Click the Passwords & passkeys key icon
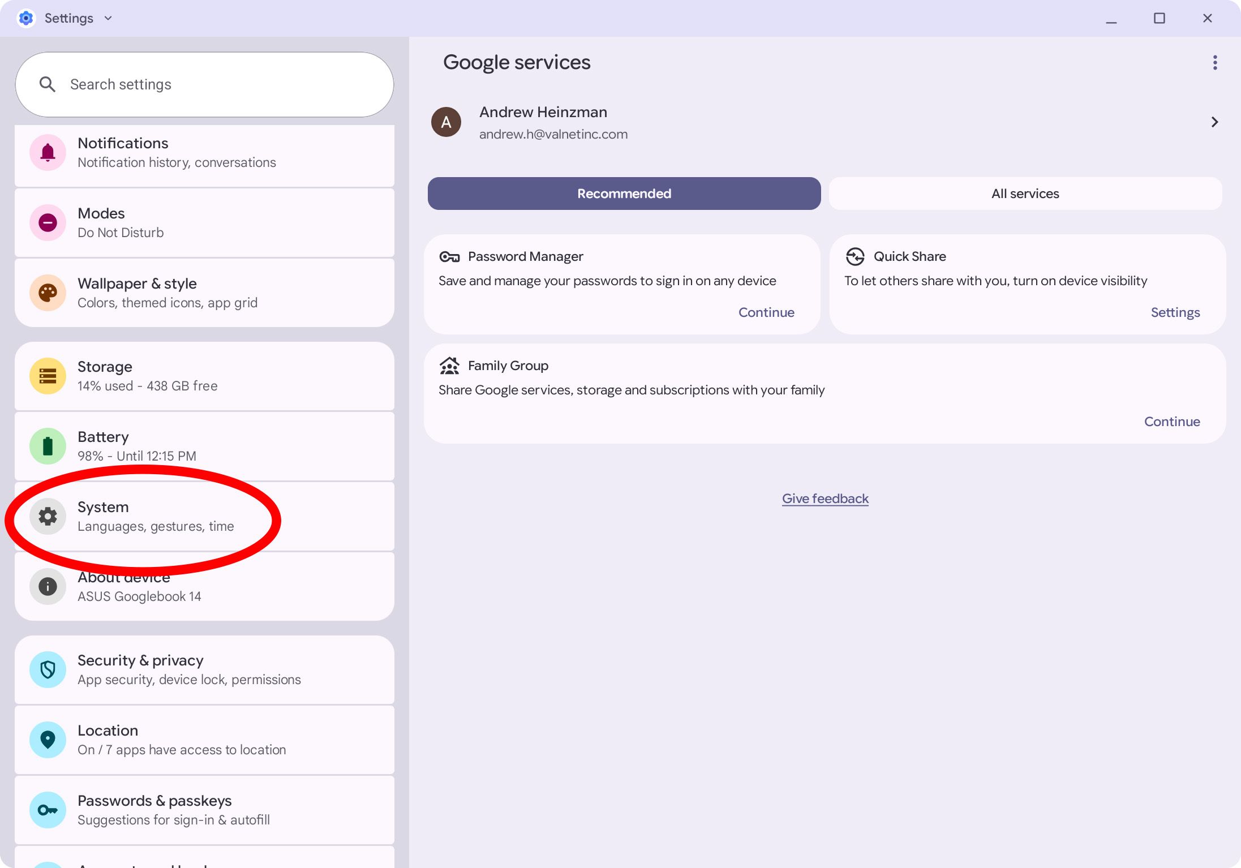1241x868 pixels. tap(48, 810)
